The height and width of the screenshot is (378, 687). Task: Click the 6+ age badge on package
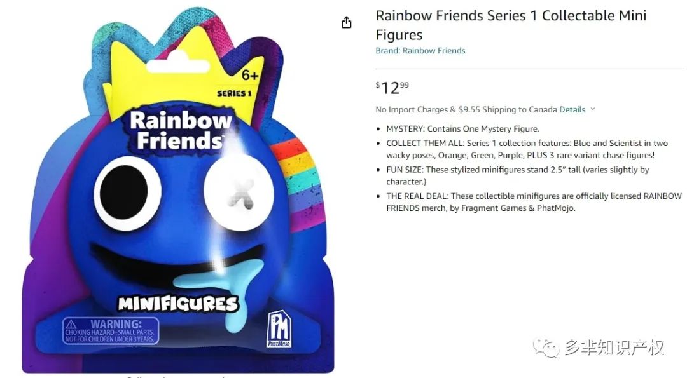250,75
